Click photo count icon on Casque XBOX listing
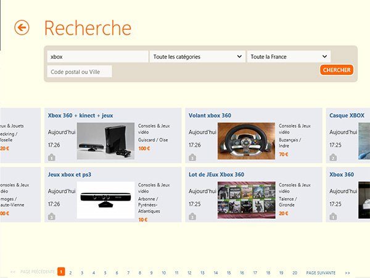 tap(333, 158)
